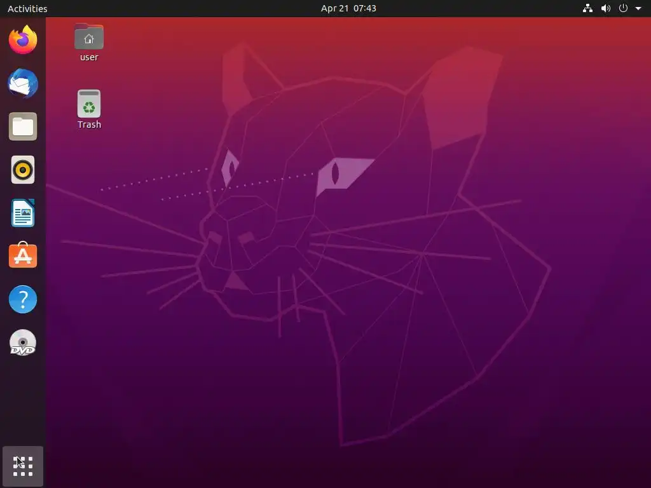Select the user home folder icon
The height and width of the screenshot is (488, 651).
click(x=89, y=36)
